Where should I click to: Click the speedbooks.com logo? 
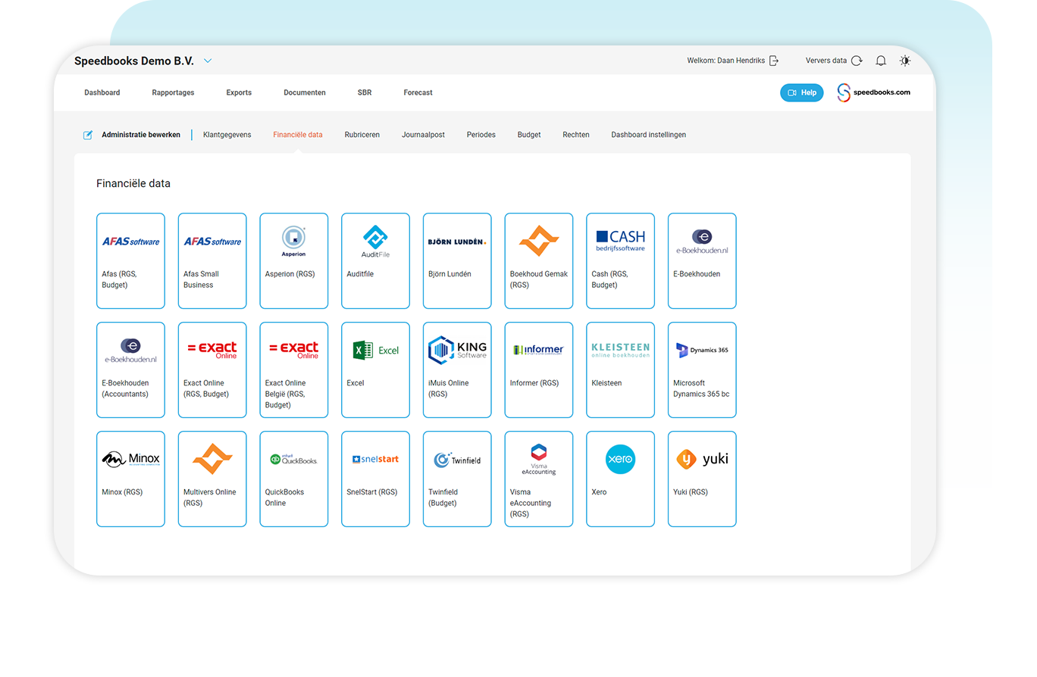(874, 92)
